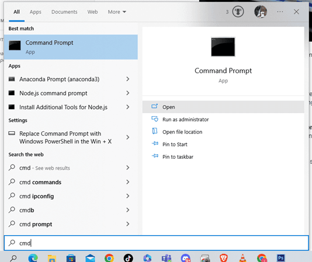Close the search panel with the X
Image resolution: width=312 pixels, height=262 pixels.
(296, 12)
